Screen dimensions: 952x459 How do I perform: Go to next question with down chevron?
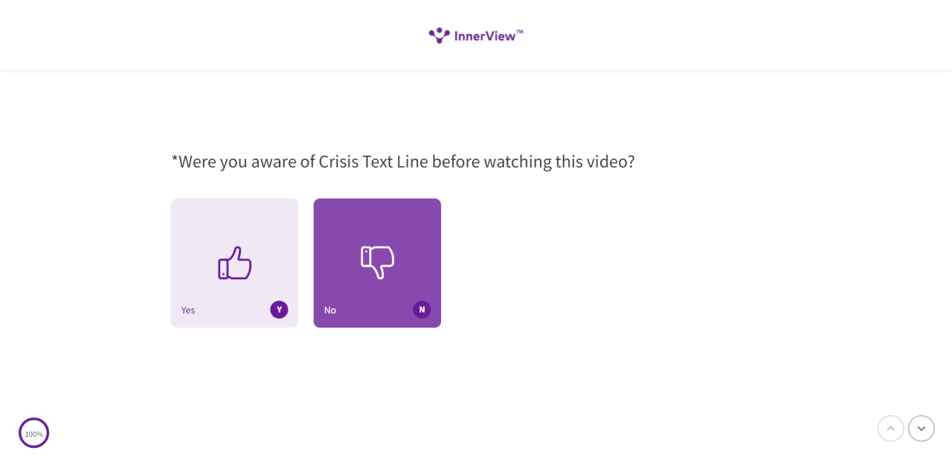pyautogui.click(x=922, y=429)
